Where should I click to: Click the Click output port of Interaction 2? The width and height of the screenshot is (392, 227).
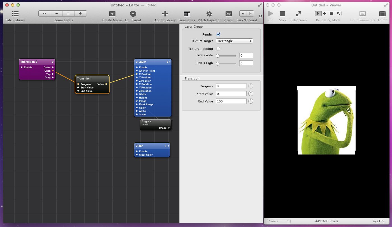[53, 71]
